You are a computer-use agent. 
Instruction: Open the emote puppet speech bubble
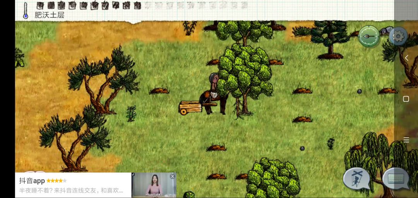click(x=357, y=178)
